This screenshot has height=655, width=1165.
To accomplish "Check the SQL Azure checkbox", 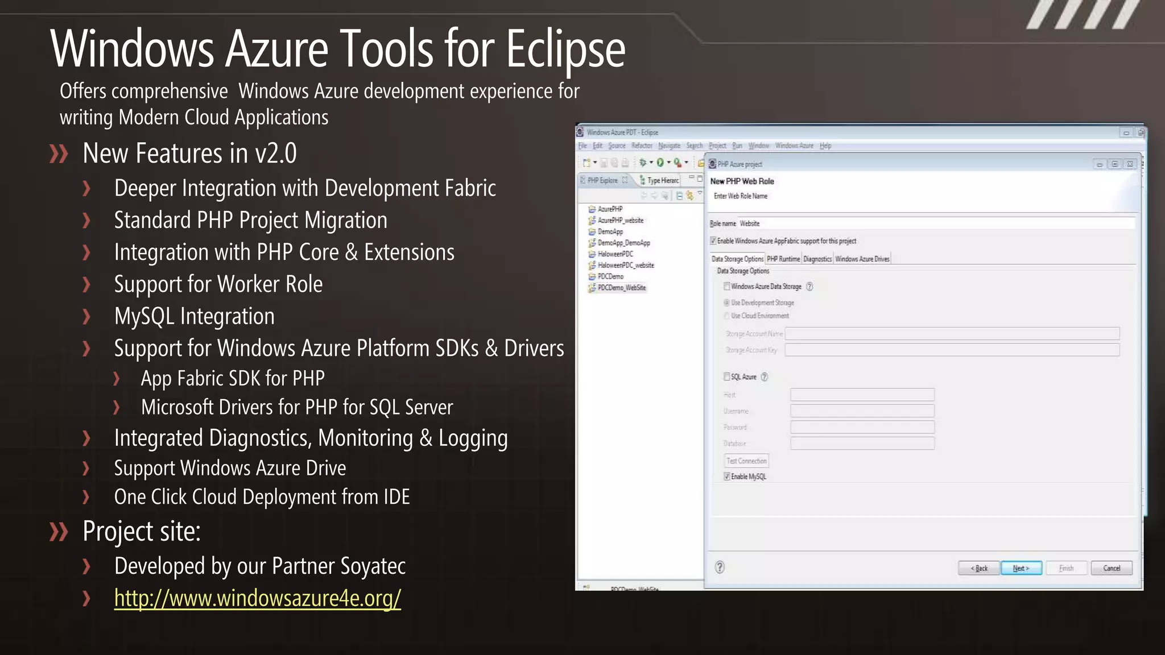I will tap(726, 376).
